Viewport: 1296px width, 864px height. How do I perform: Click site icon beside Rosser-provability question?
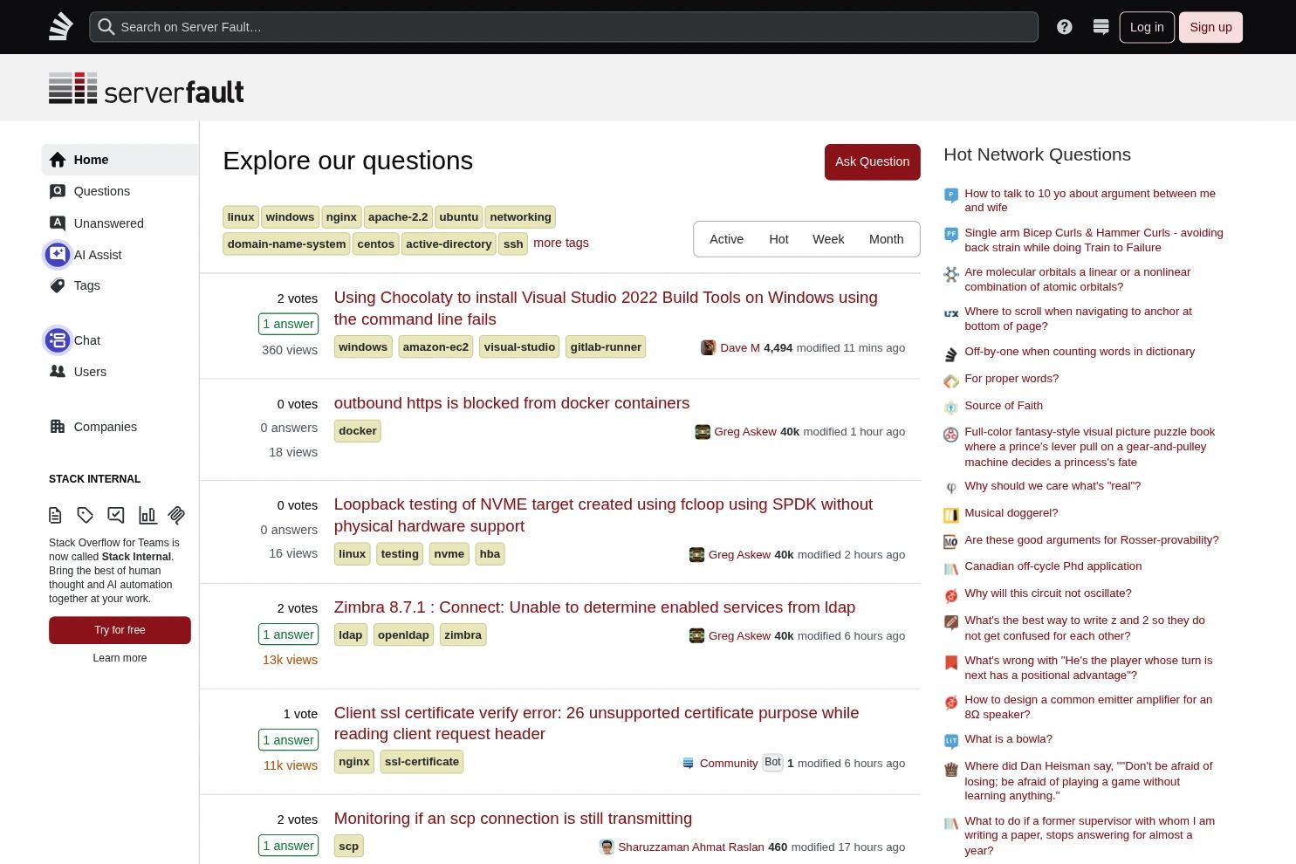951,542
